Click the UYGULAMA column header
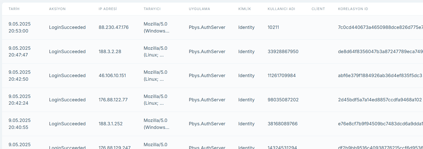The width and height of the screenshot is (423, 149). pos(199,9)
